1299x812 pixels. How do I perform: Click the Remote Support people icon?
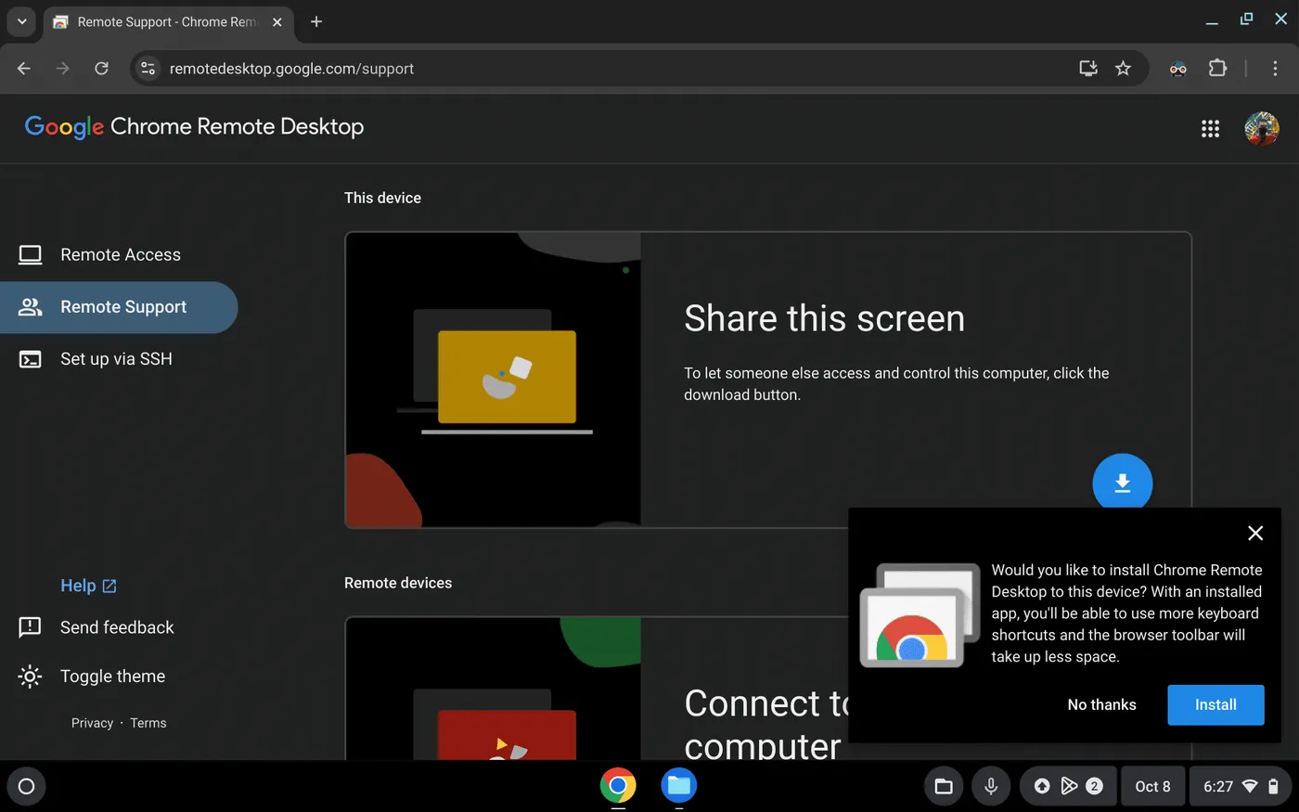(x=31, y=307)
